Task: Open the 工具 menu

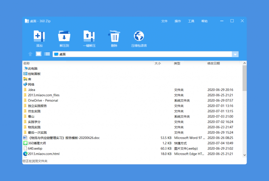Action: point(191,21)
